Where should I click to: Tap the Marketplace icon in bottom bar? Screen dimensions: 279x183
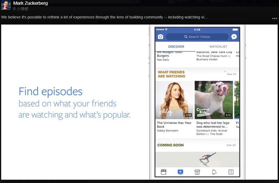coord(197,172)
